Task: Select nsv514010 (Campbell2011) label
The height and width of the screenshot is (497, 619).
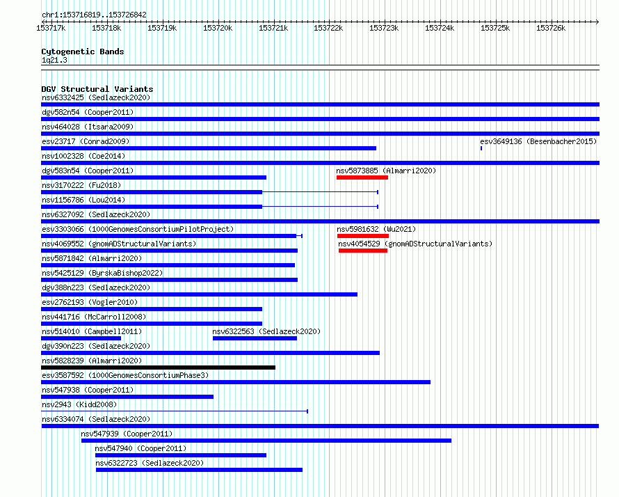Action: 92,331
